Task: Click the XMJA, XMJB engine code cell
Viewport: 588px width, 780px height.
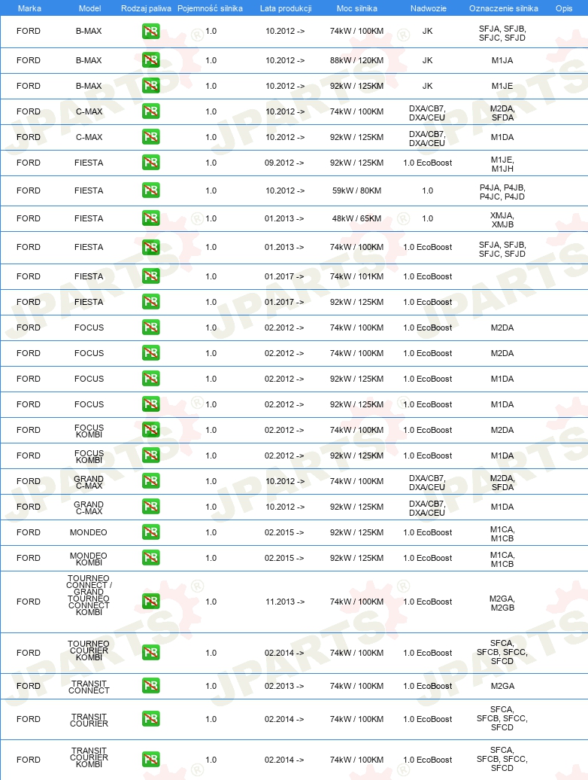Action: (502, 220)
